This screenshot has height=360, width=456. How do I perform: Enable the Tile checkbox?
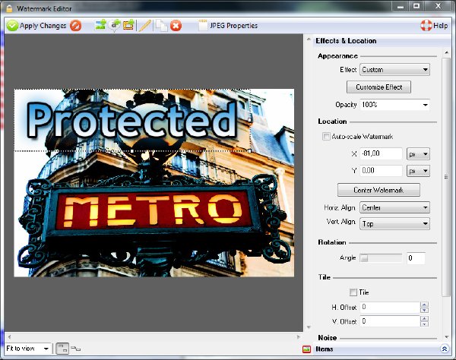click(x=353, y=292)
